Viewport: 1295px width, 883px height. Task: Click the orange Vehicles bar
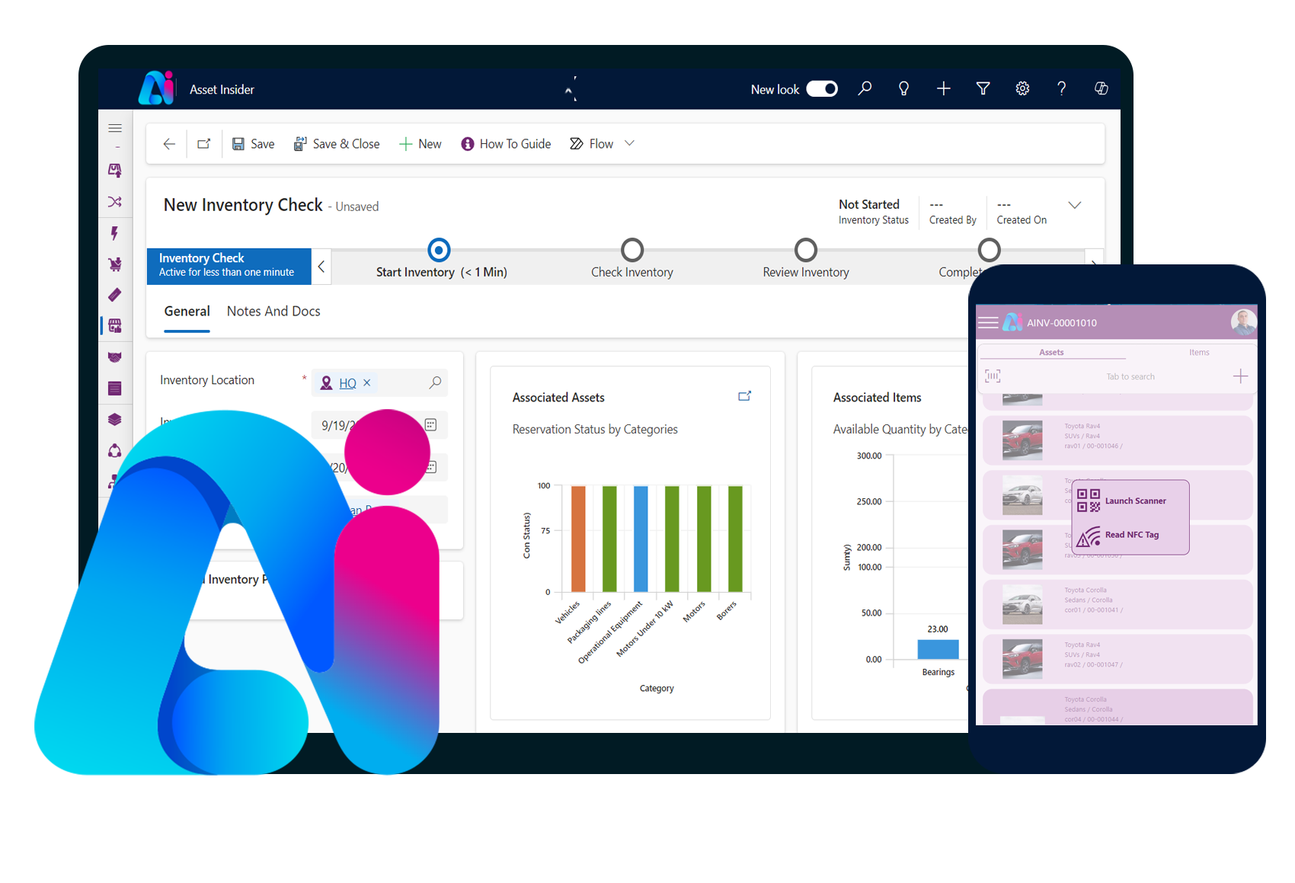point(578,539)
